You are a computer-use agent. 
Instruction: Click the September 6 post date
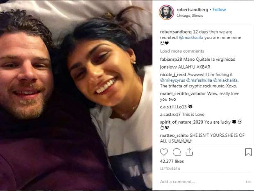[170, 169]
